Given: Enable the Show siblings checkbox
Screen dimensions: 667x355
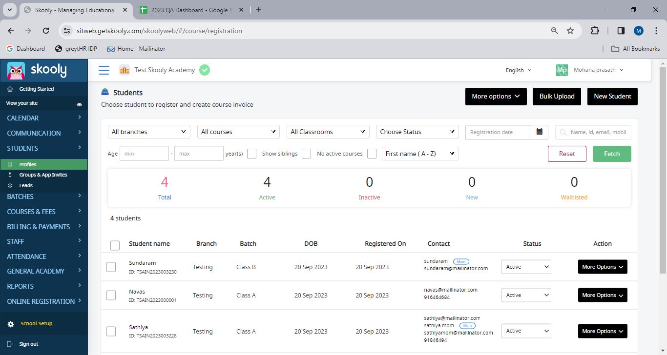Looking at the screenshot, I should 306,154.
